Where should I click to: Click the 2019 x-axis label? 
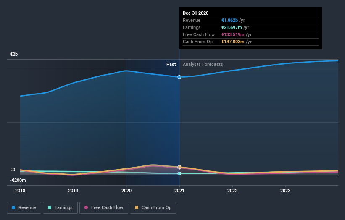click(73, 191)
